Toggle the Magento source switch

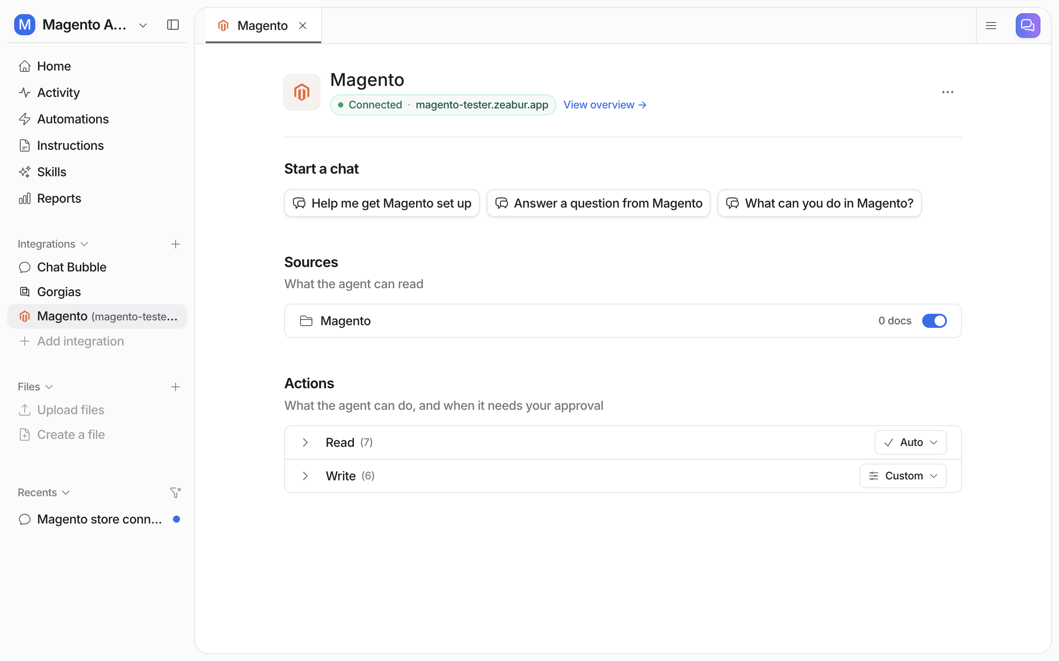(x=934, y=321)
